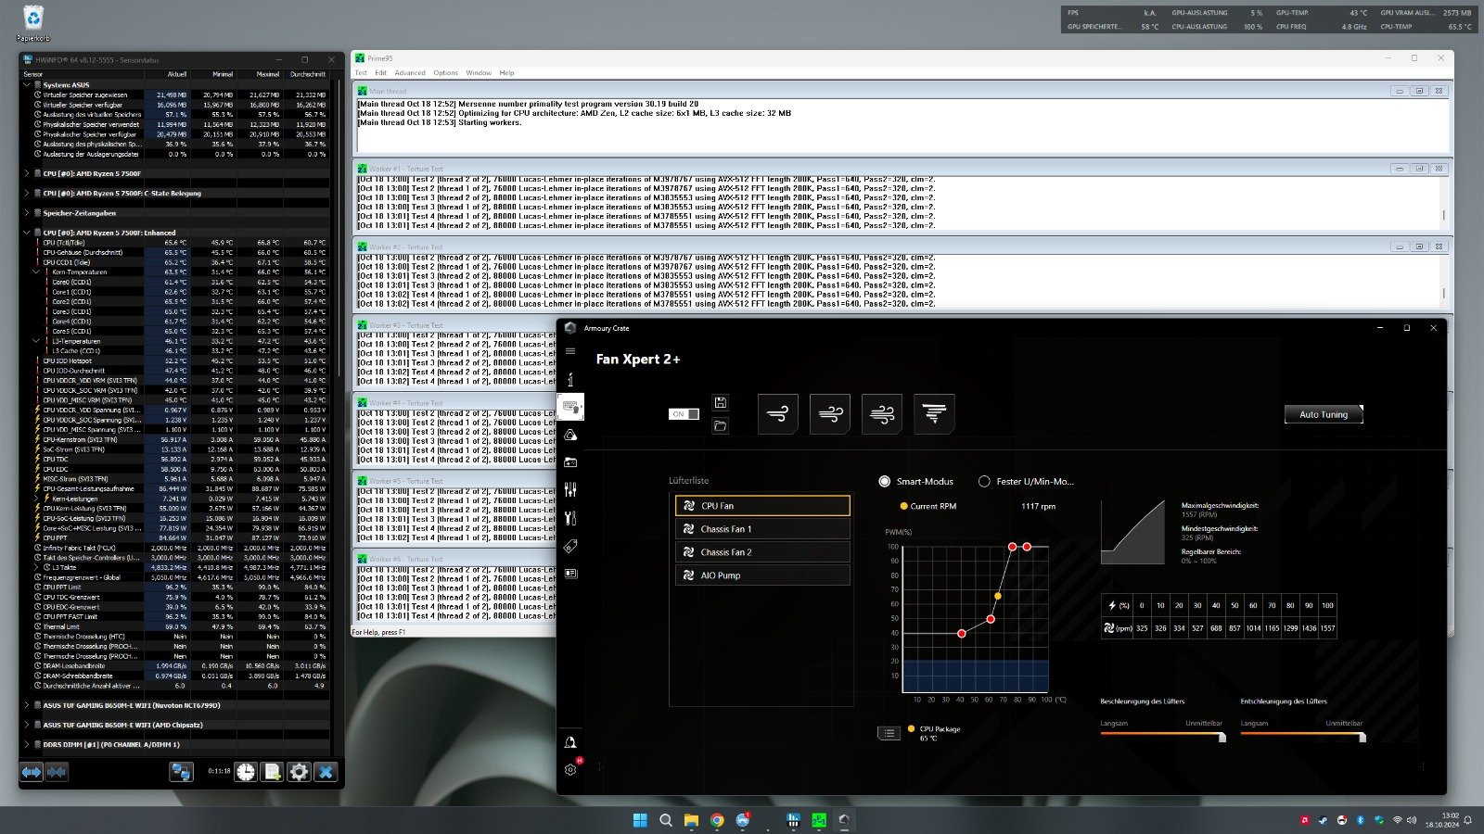The height and width of the screenshot is (834, 1484).
Task: Open the Help menu in Prime95
Action: click(506, 72)
